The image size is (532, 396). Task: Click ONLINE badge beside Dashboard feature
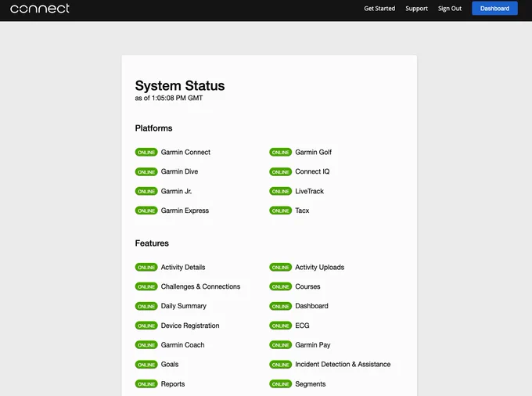[x=281, y=307]
